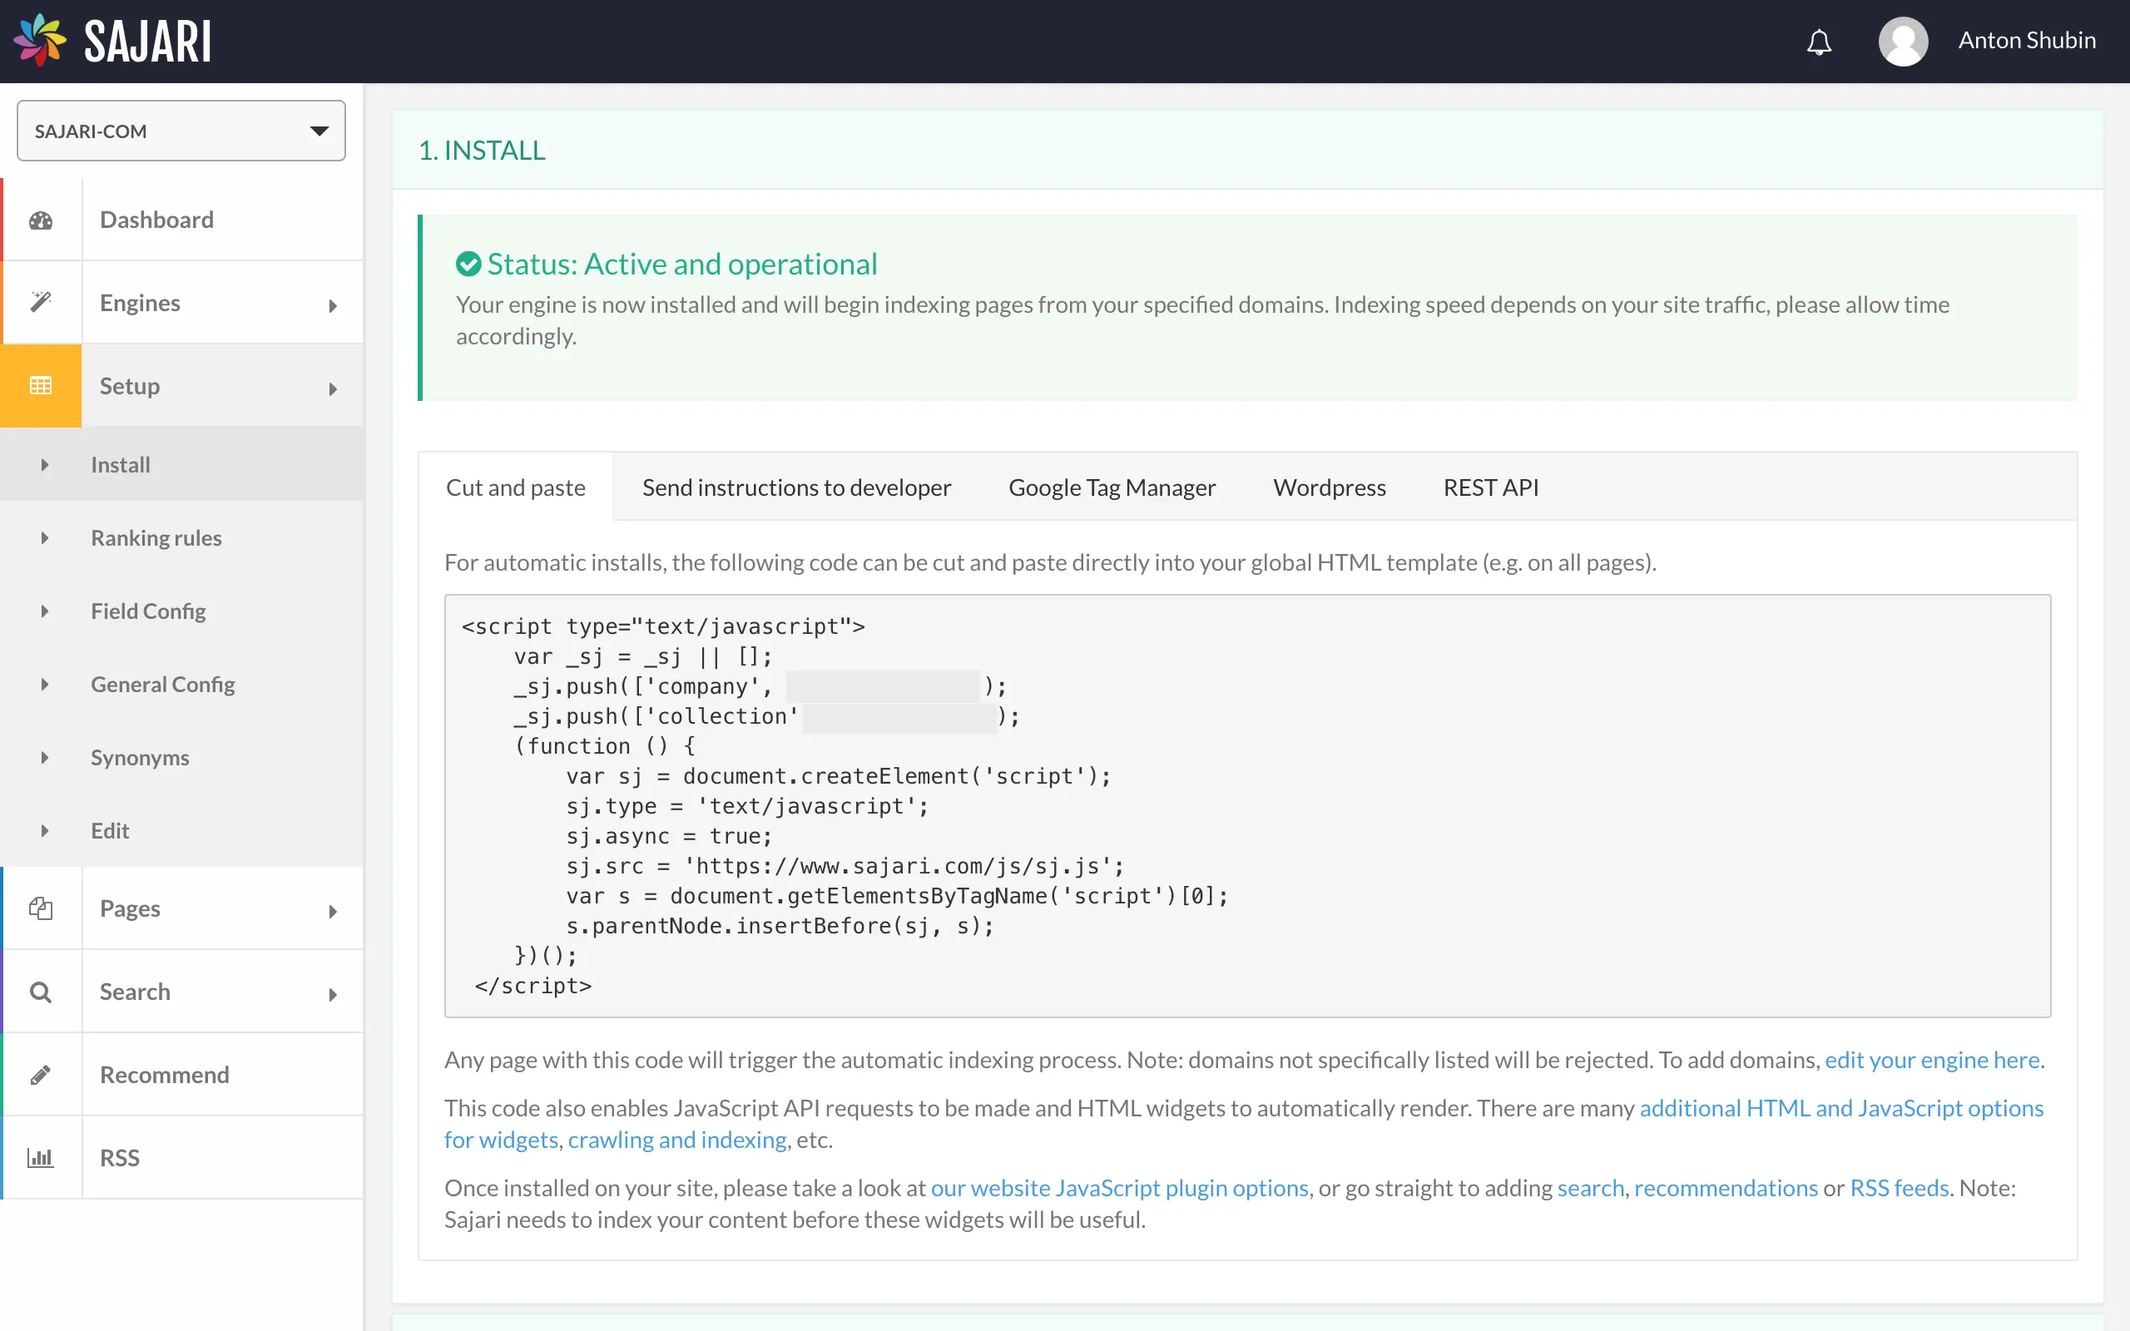Click the green status checkmark icon
Image resolution: width=2130 pixels, height=1331 pixels.
coord(468,263)
